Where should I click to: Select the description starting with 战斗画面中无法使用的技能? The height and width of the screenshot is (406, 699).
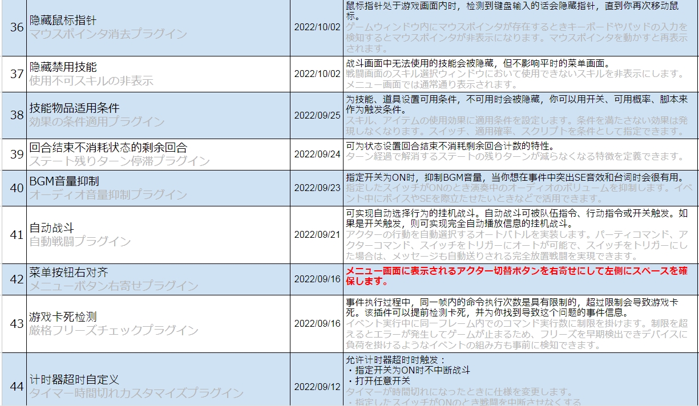click(478, 63)
